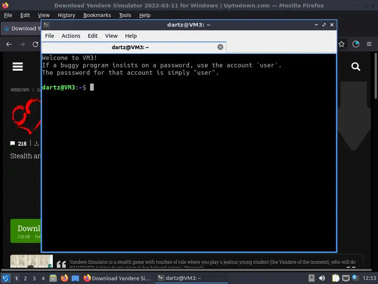Click the network monitor tray icon
The width and height of the screenshot is (378, 284).
click(x=346, y=278)
